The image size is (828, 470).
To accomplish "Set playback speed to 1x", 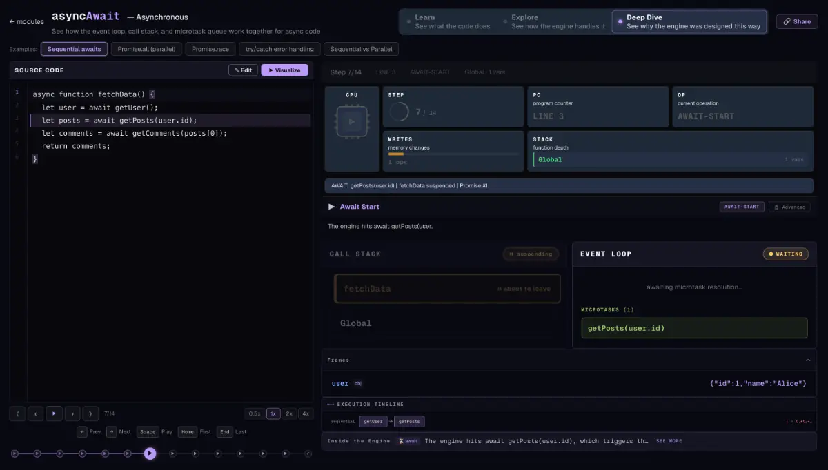I will coord(273,413).
